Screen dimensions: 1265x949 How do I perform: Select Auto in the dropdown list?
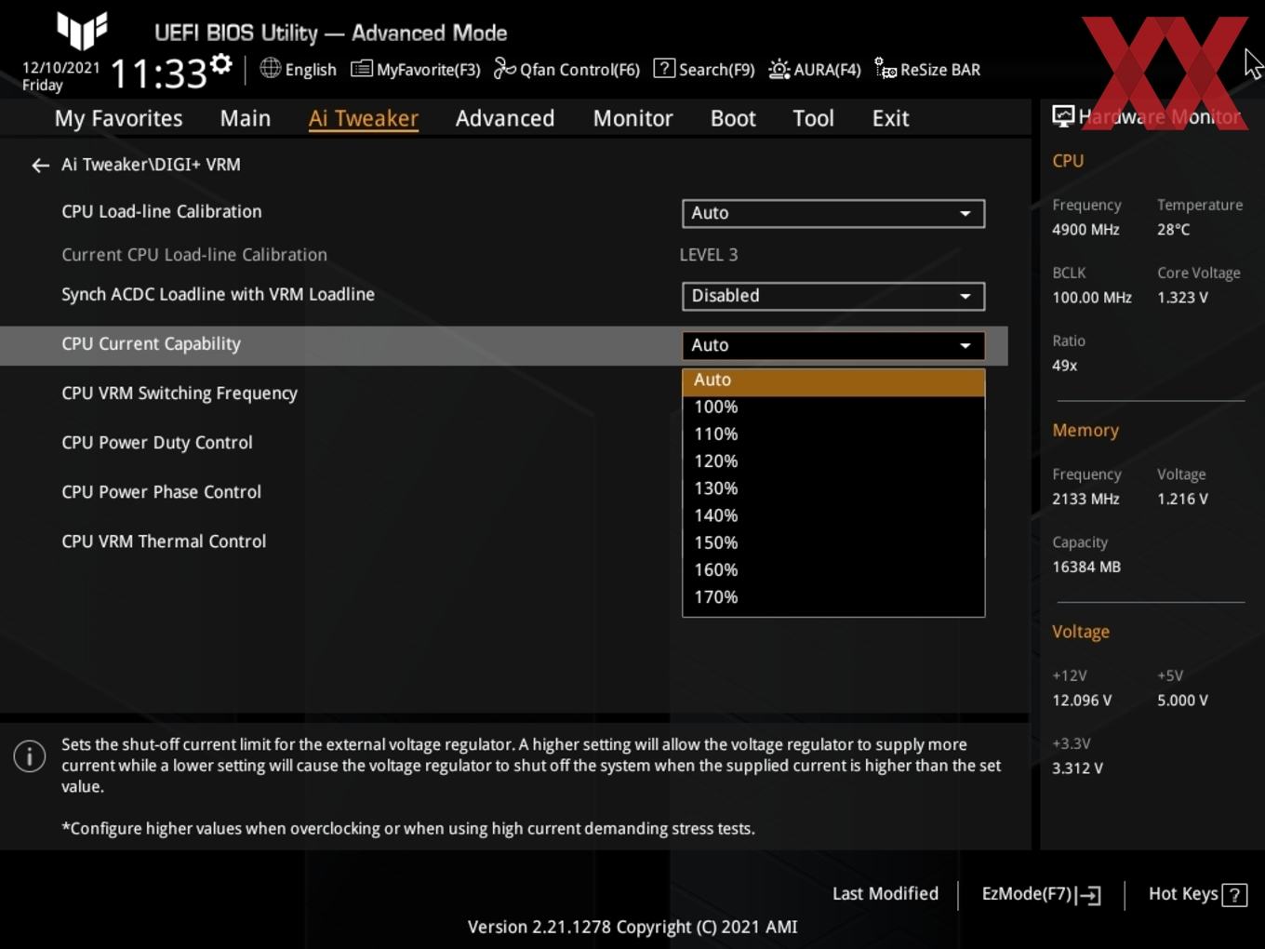[x=833, y=381]
